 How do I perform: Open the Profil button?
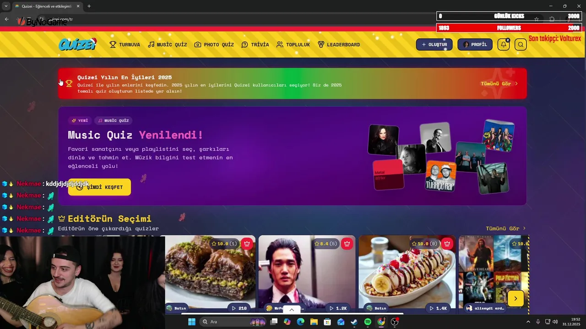tap(475, 44)
